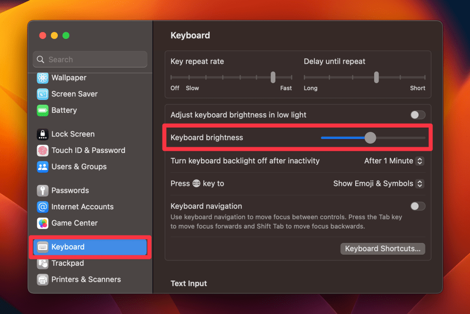The height and width of the screenshot is (314, 470).
Task: Open Printers & Scanners in the sidebar
Action: (86, 280)
